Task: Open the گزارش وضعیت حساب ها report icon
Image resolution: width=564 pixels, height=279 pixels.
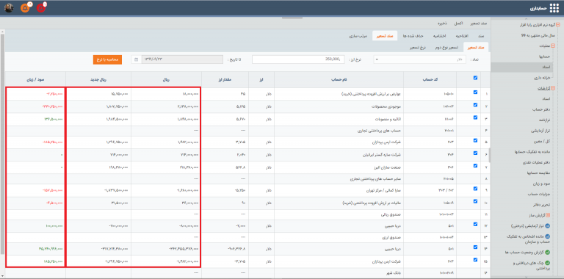Action: tap(548, 252)
